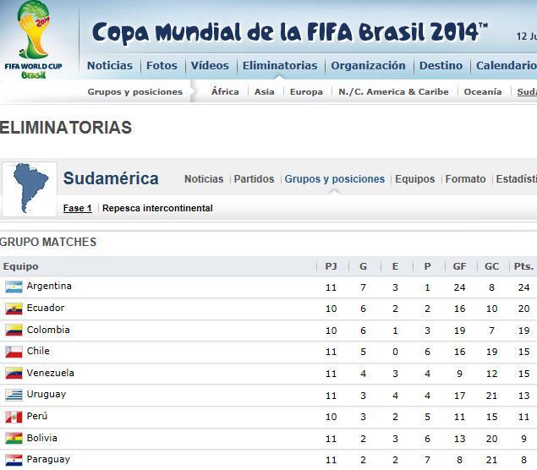Image resolution: width=537 pixels, height=470 pixels.
Task: Click the Bolivia flag icon
Action: click(14, 439)
